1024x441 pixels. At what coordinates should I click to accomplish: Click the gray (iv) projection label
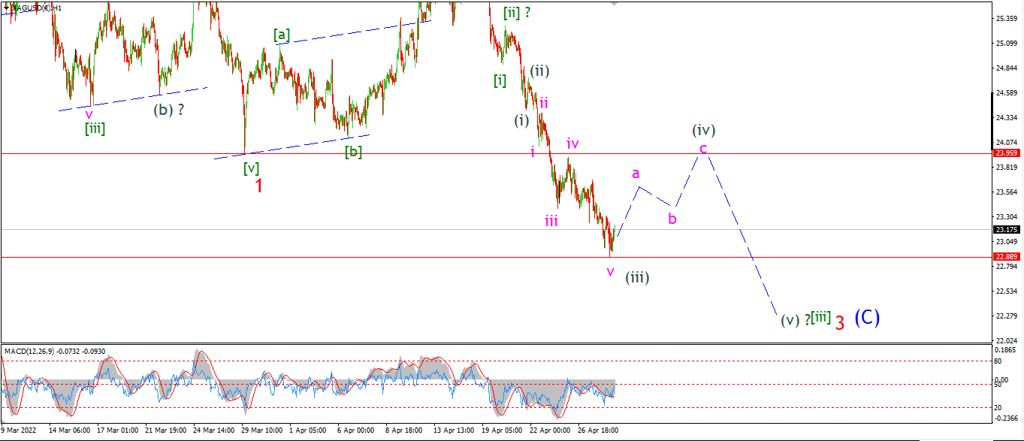[x=703, y=131]
